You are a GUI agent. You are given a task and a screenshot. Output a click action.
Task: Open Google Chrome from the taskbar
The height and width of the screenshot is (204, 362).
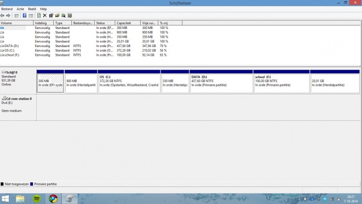point(53,198)
